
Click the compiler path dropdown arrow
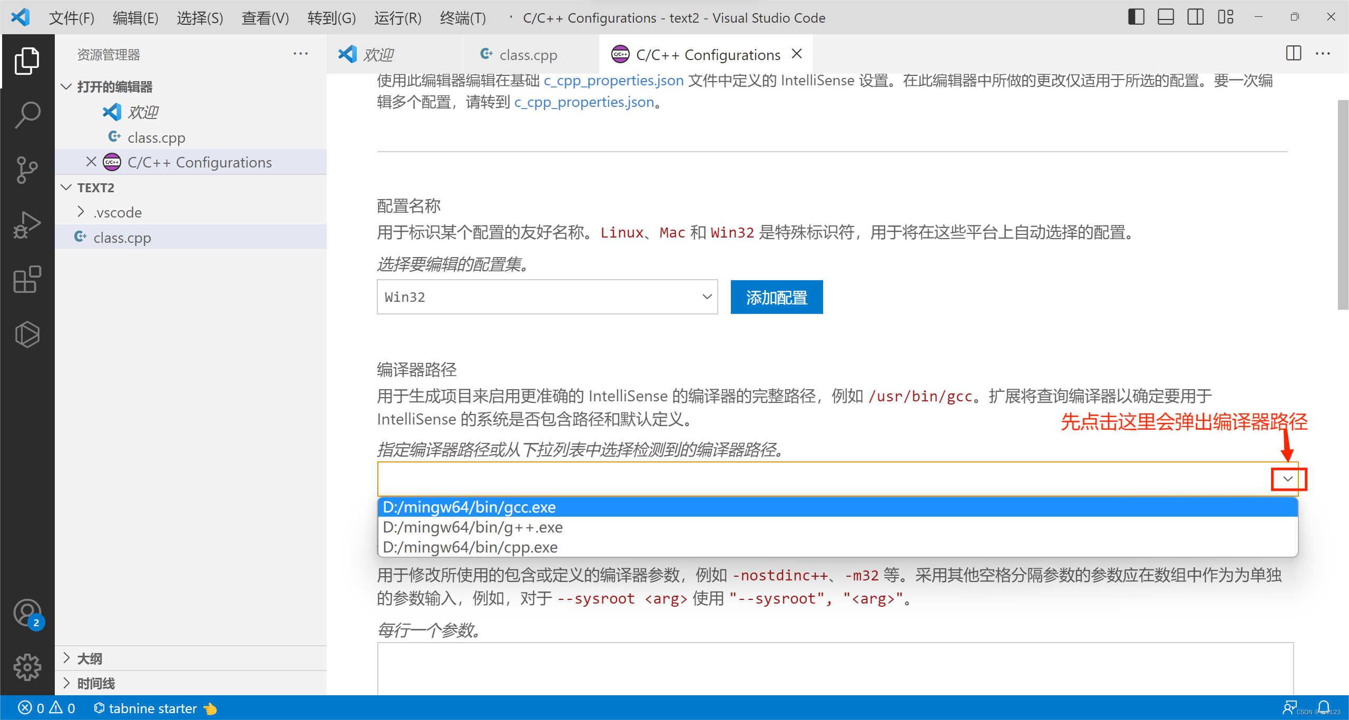click(x=1288, y=479)
